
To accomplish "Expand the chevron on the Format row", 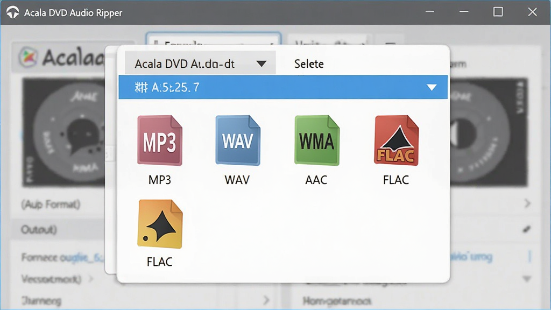I will pyautogui.click(x=527, y=203).
